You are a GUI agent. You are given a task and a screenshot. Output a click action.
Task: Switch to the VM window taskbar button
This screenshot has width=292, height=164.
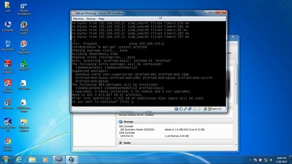[x=59, y=159]
